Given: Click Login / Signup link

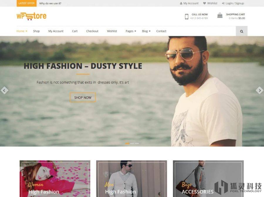Looking at the screenshot, I should pyautogui.click(x=233, y=3).
